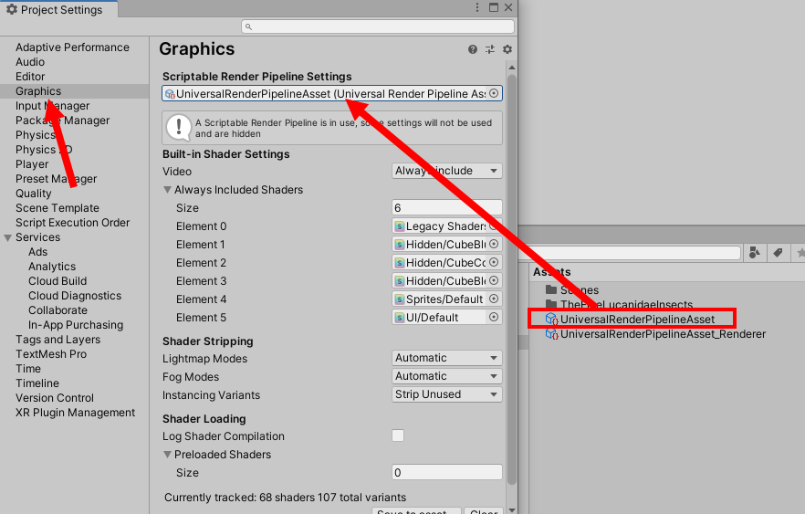The width and height of the screenshot is (805, 514).
Task: Collapse the Always Included Shaders foldout
Action: tap(167, 190)
